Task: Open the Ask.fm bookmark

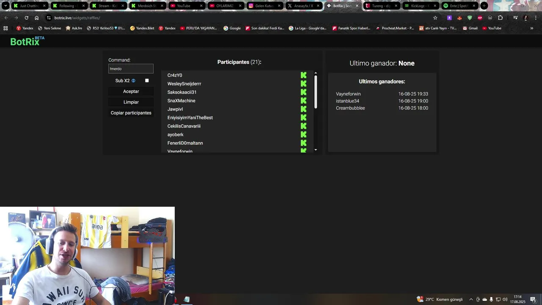Action: click(x=74, y=28)
